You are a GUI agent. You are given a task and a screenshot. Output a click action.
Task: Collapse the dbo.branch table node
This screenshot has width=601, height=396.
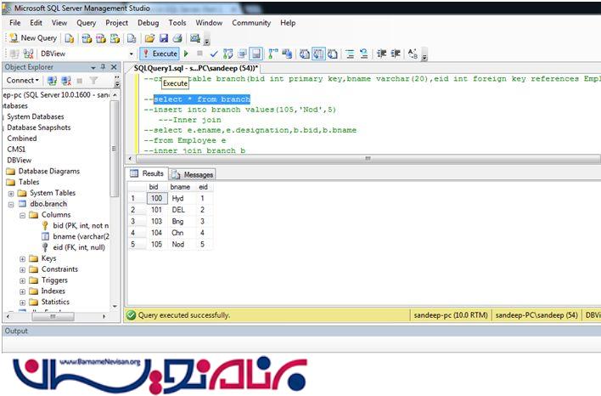point(10,204)
